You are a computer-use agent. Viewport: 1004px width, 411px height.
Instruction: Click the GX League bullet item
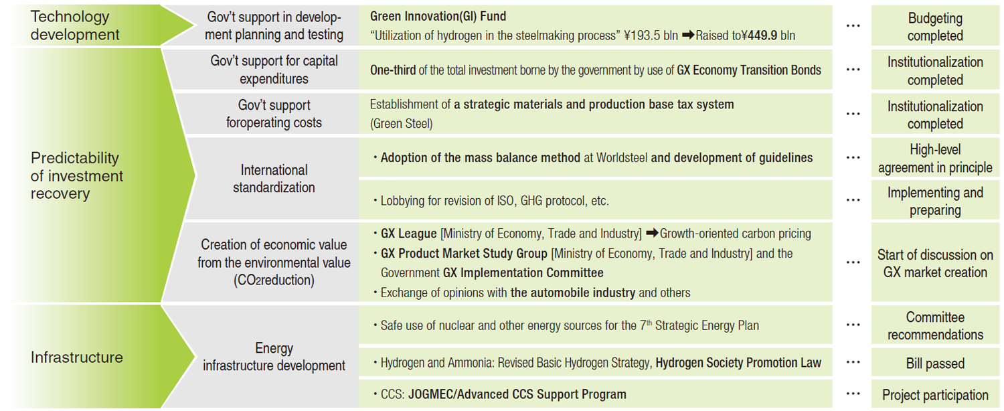592,234
